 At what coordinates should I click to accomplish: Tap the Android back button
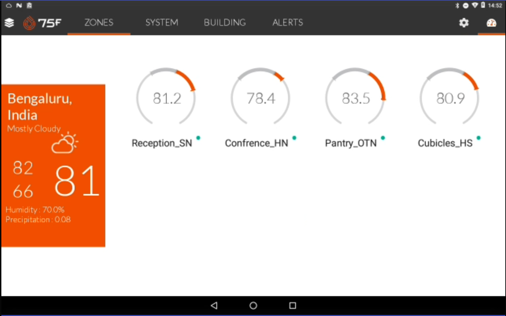(x=214, y=305)
